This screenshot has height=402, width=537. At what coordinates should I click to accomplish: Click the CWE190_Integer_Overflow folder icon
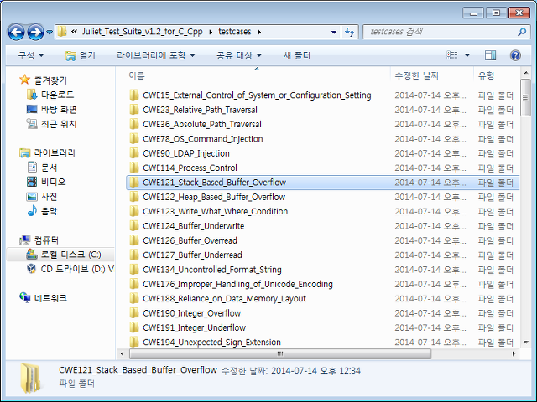[134, 312]
